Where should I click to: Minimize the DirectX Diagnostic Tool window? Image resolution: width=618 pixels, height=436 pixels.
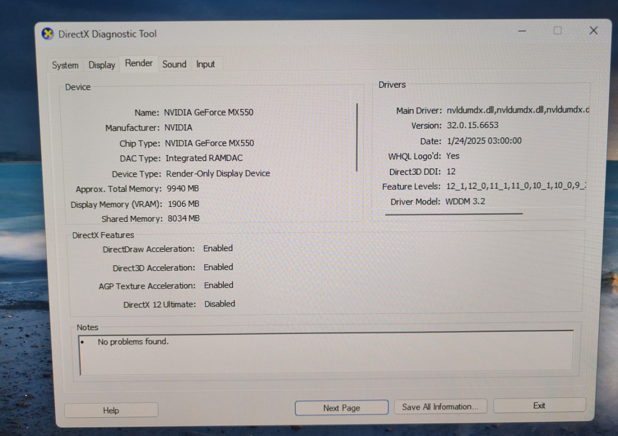522,31
